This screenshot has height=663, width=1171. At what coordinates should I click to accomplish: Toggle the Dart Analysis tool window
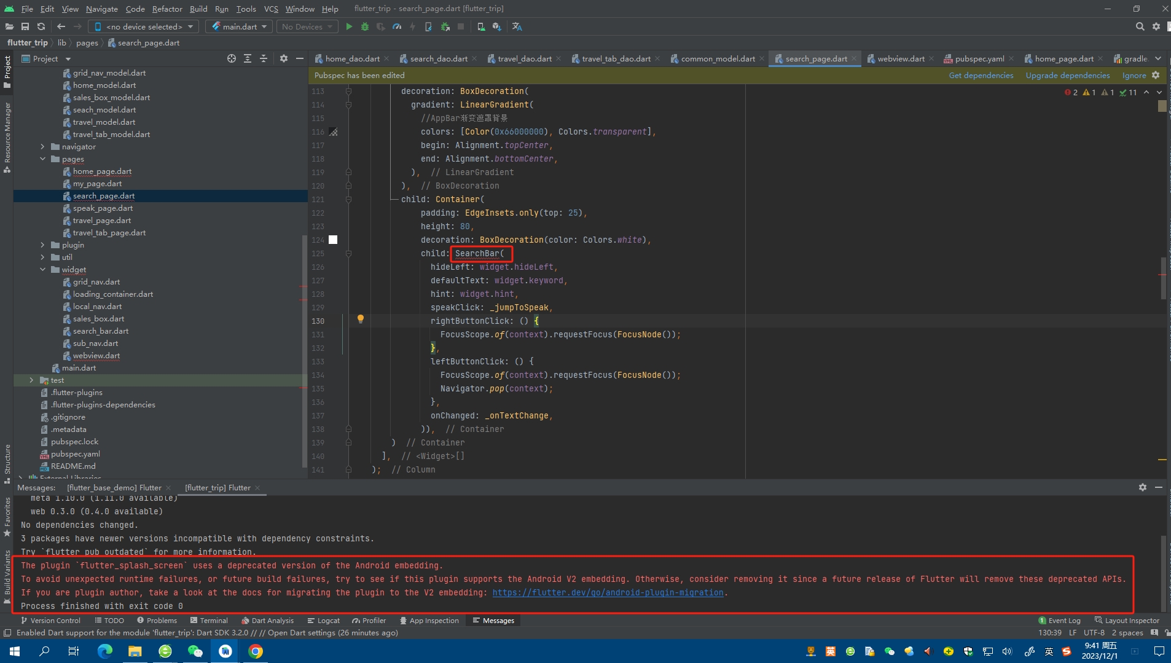point(267,621)
